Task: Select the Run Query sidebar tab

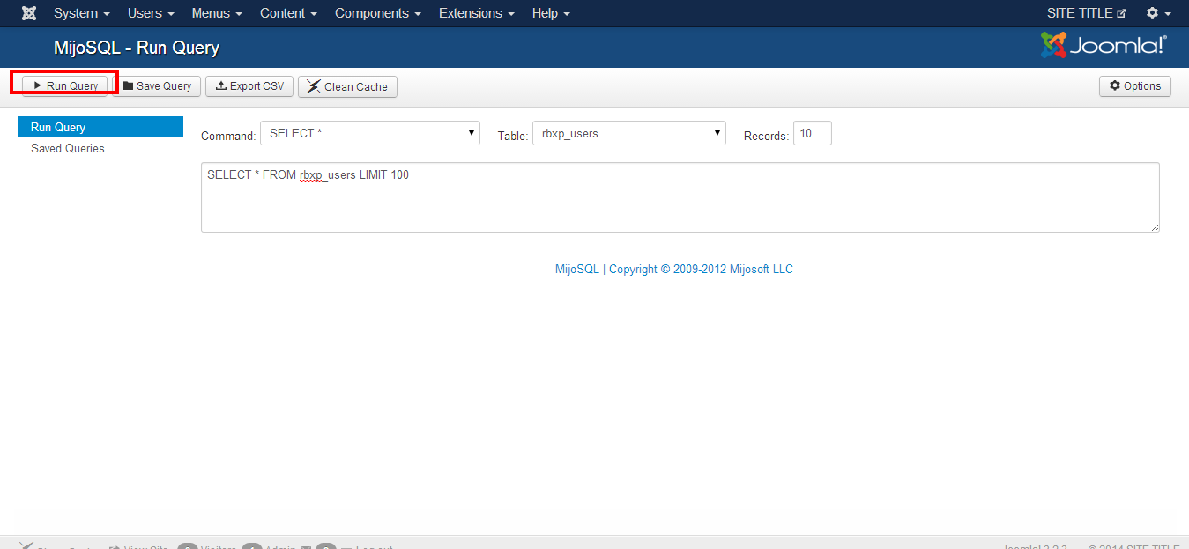Action: click(x=100, y=127)
